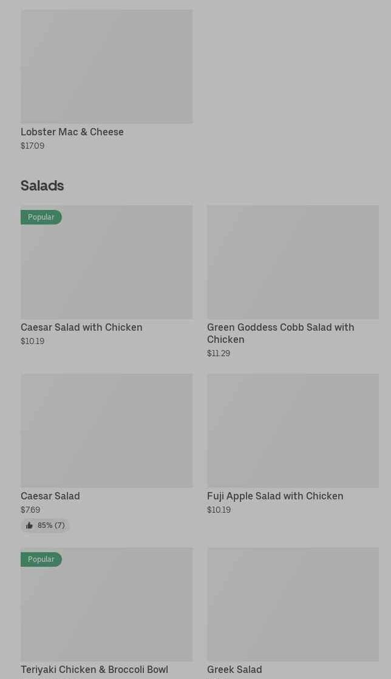Click the 85% (7) rating pill
391x679 pixels.
pos(46,525)
